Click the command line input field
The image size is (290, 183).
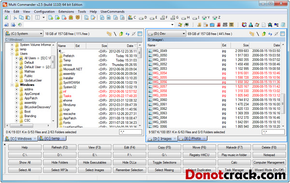pyautogui.click(x=99, y=24)
